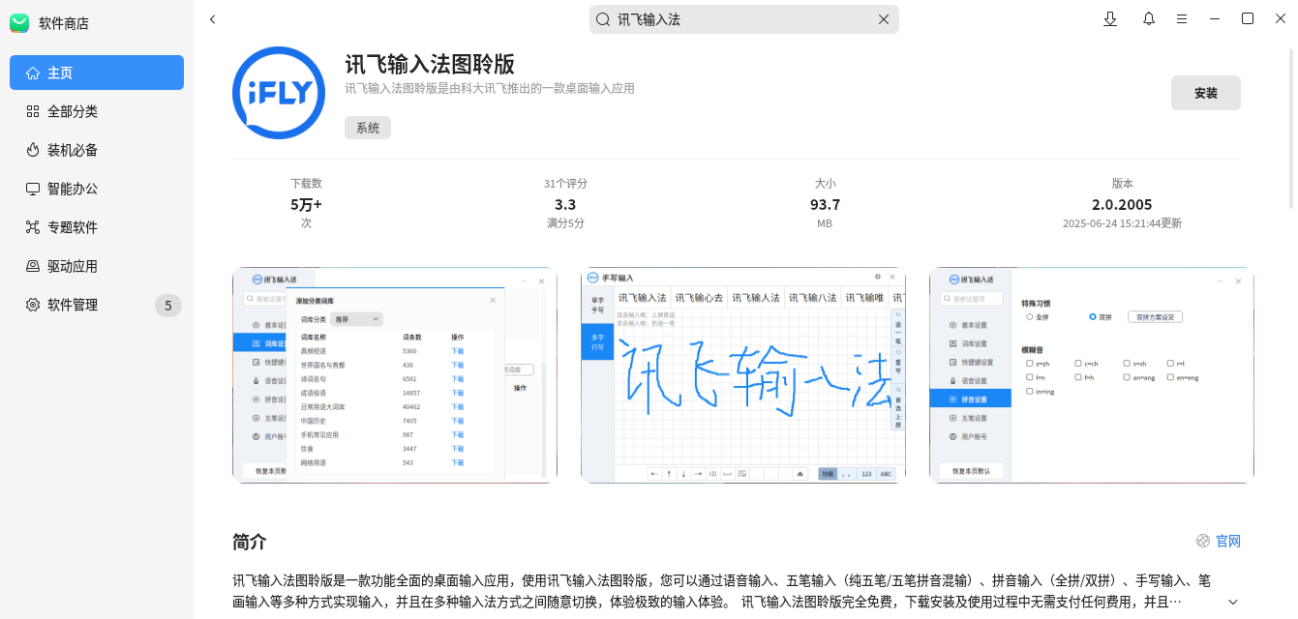Expand the full 简介 description
The width and height of the screenshot is (1298, 619).
1232,602
